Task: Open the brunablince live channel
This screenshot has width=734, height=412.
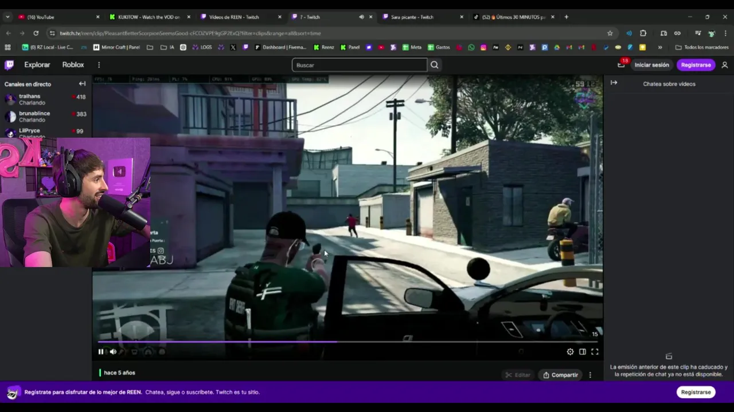Action: [x=45, y=117]
